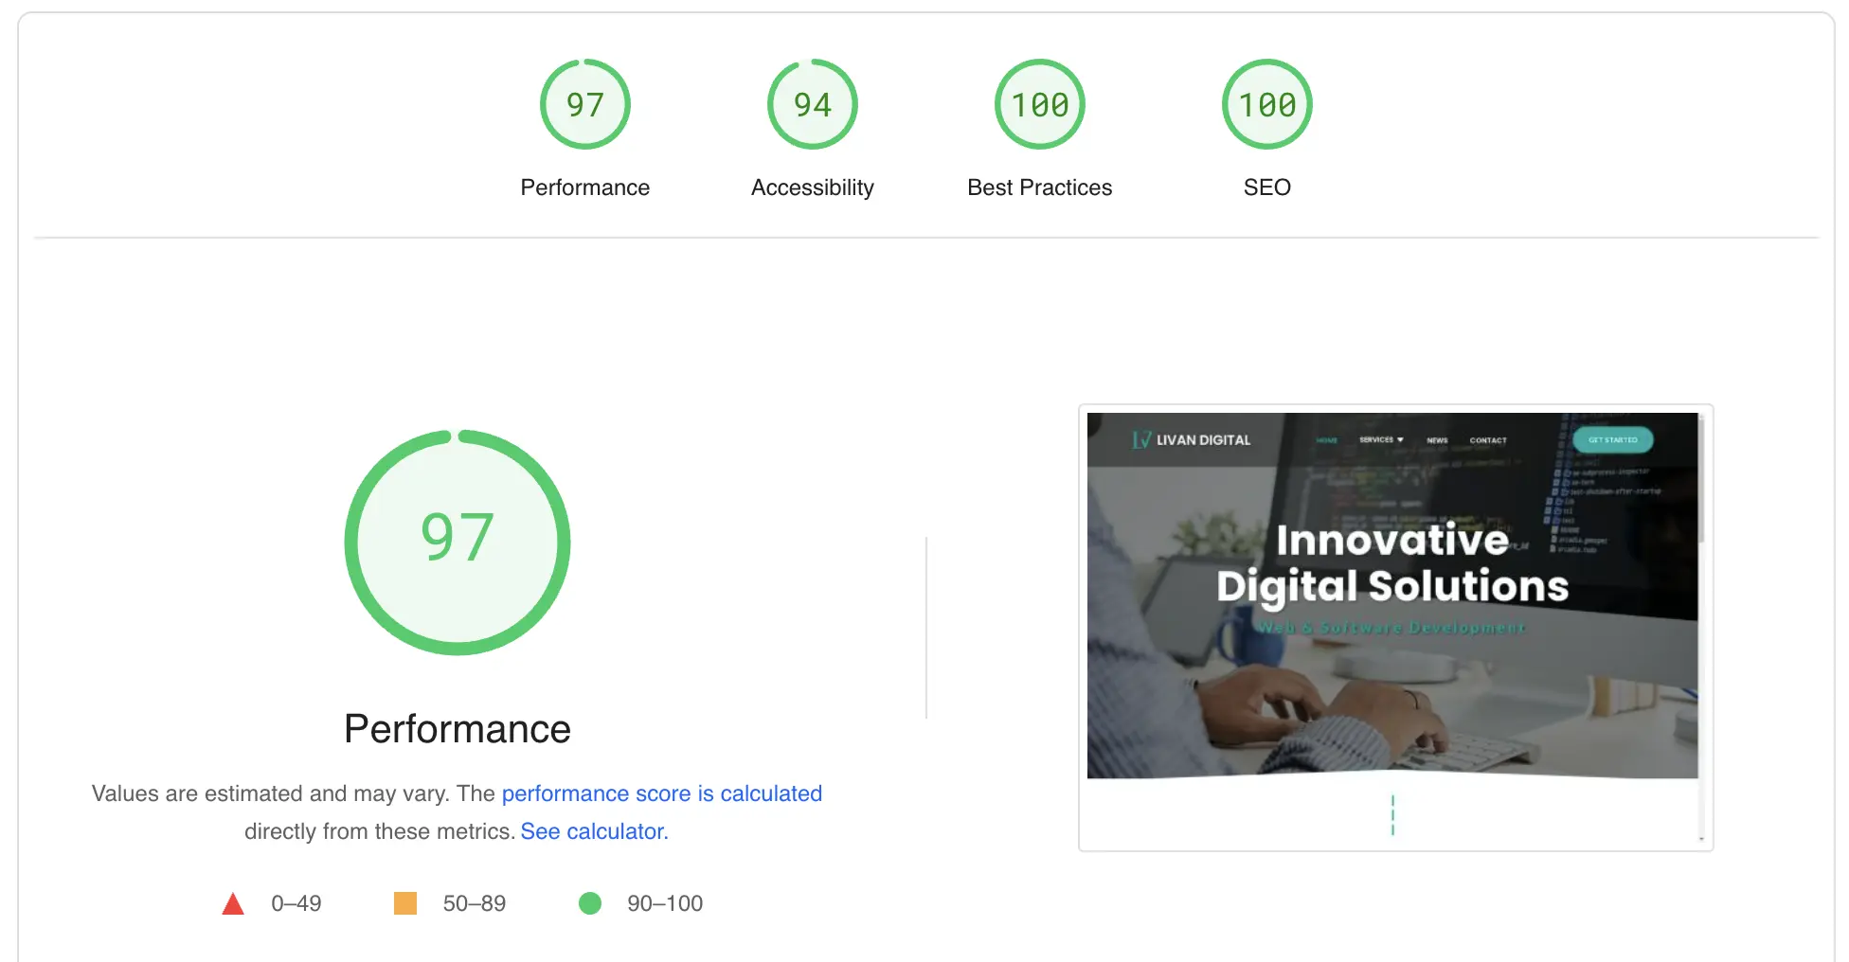This screenshot has width=1849, height=962.
Task: Click the Best Practices score gauge
Action: point(1039,104)
